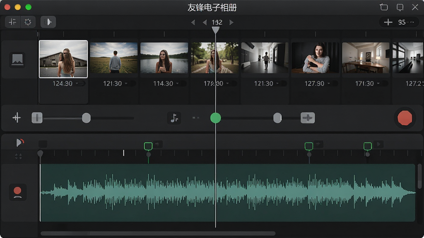Select the man in field thumbnail
Image resolution: width=424 pixels, height=238 pixels.
(113, 58)
